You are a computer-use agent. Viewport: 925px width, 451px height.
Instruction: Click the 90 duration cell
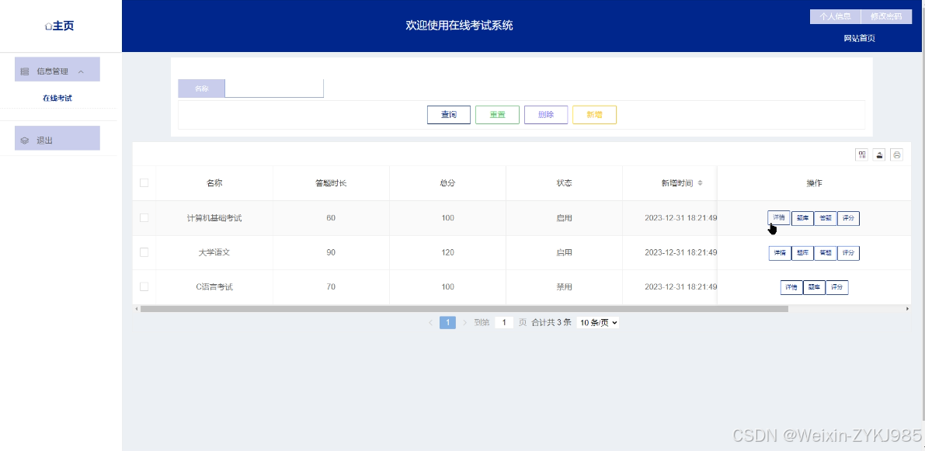tap(331, 252)
